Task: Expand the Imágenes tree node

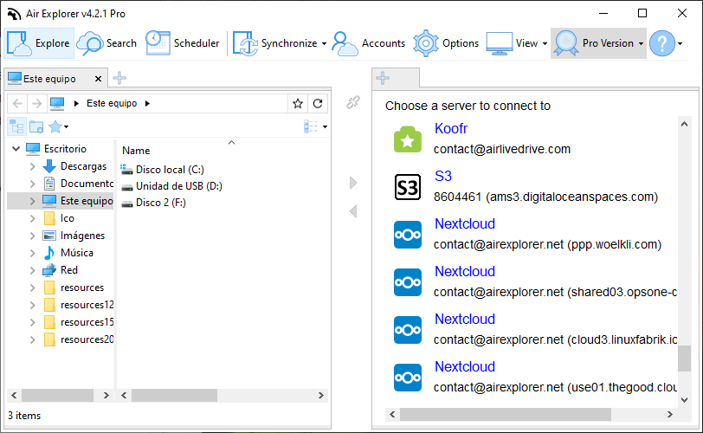Action: pyautogui.click(x=32, y=236)
